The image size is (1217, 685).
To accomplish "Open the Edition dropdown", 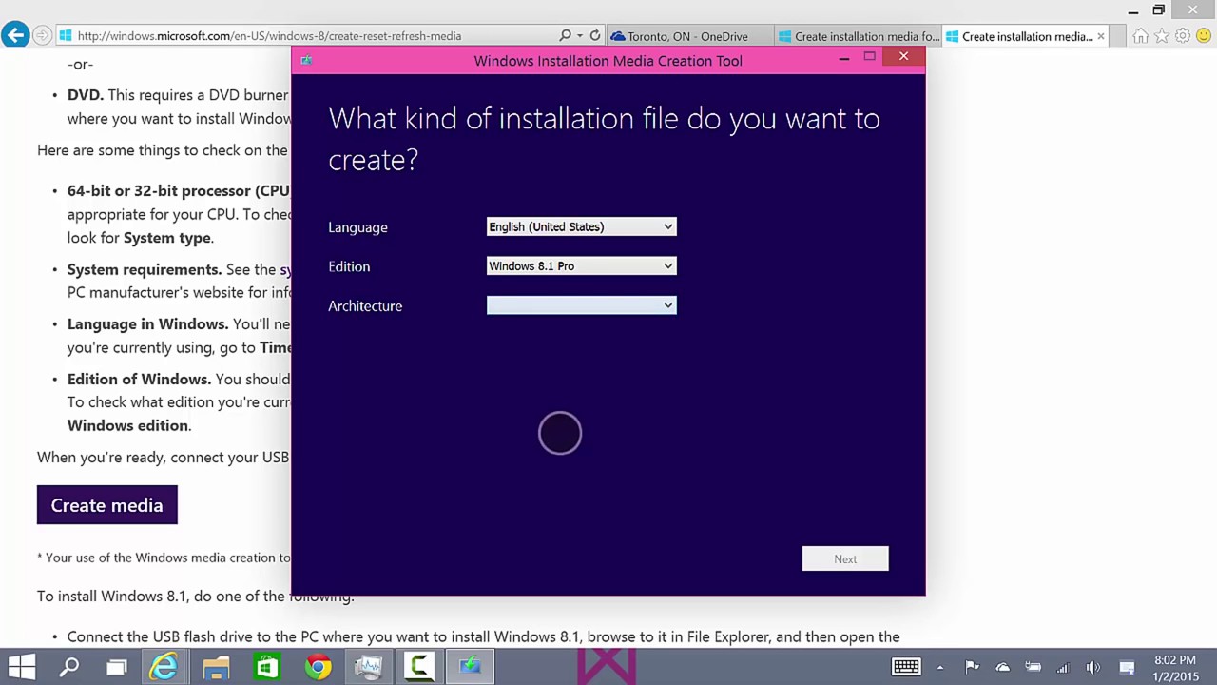I will (x=581, y=266).
